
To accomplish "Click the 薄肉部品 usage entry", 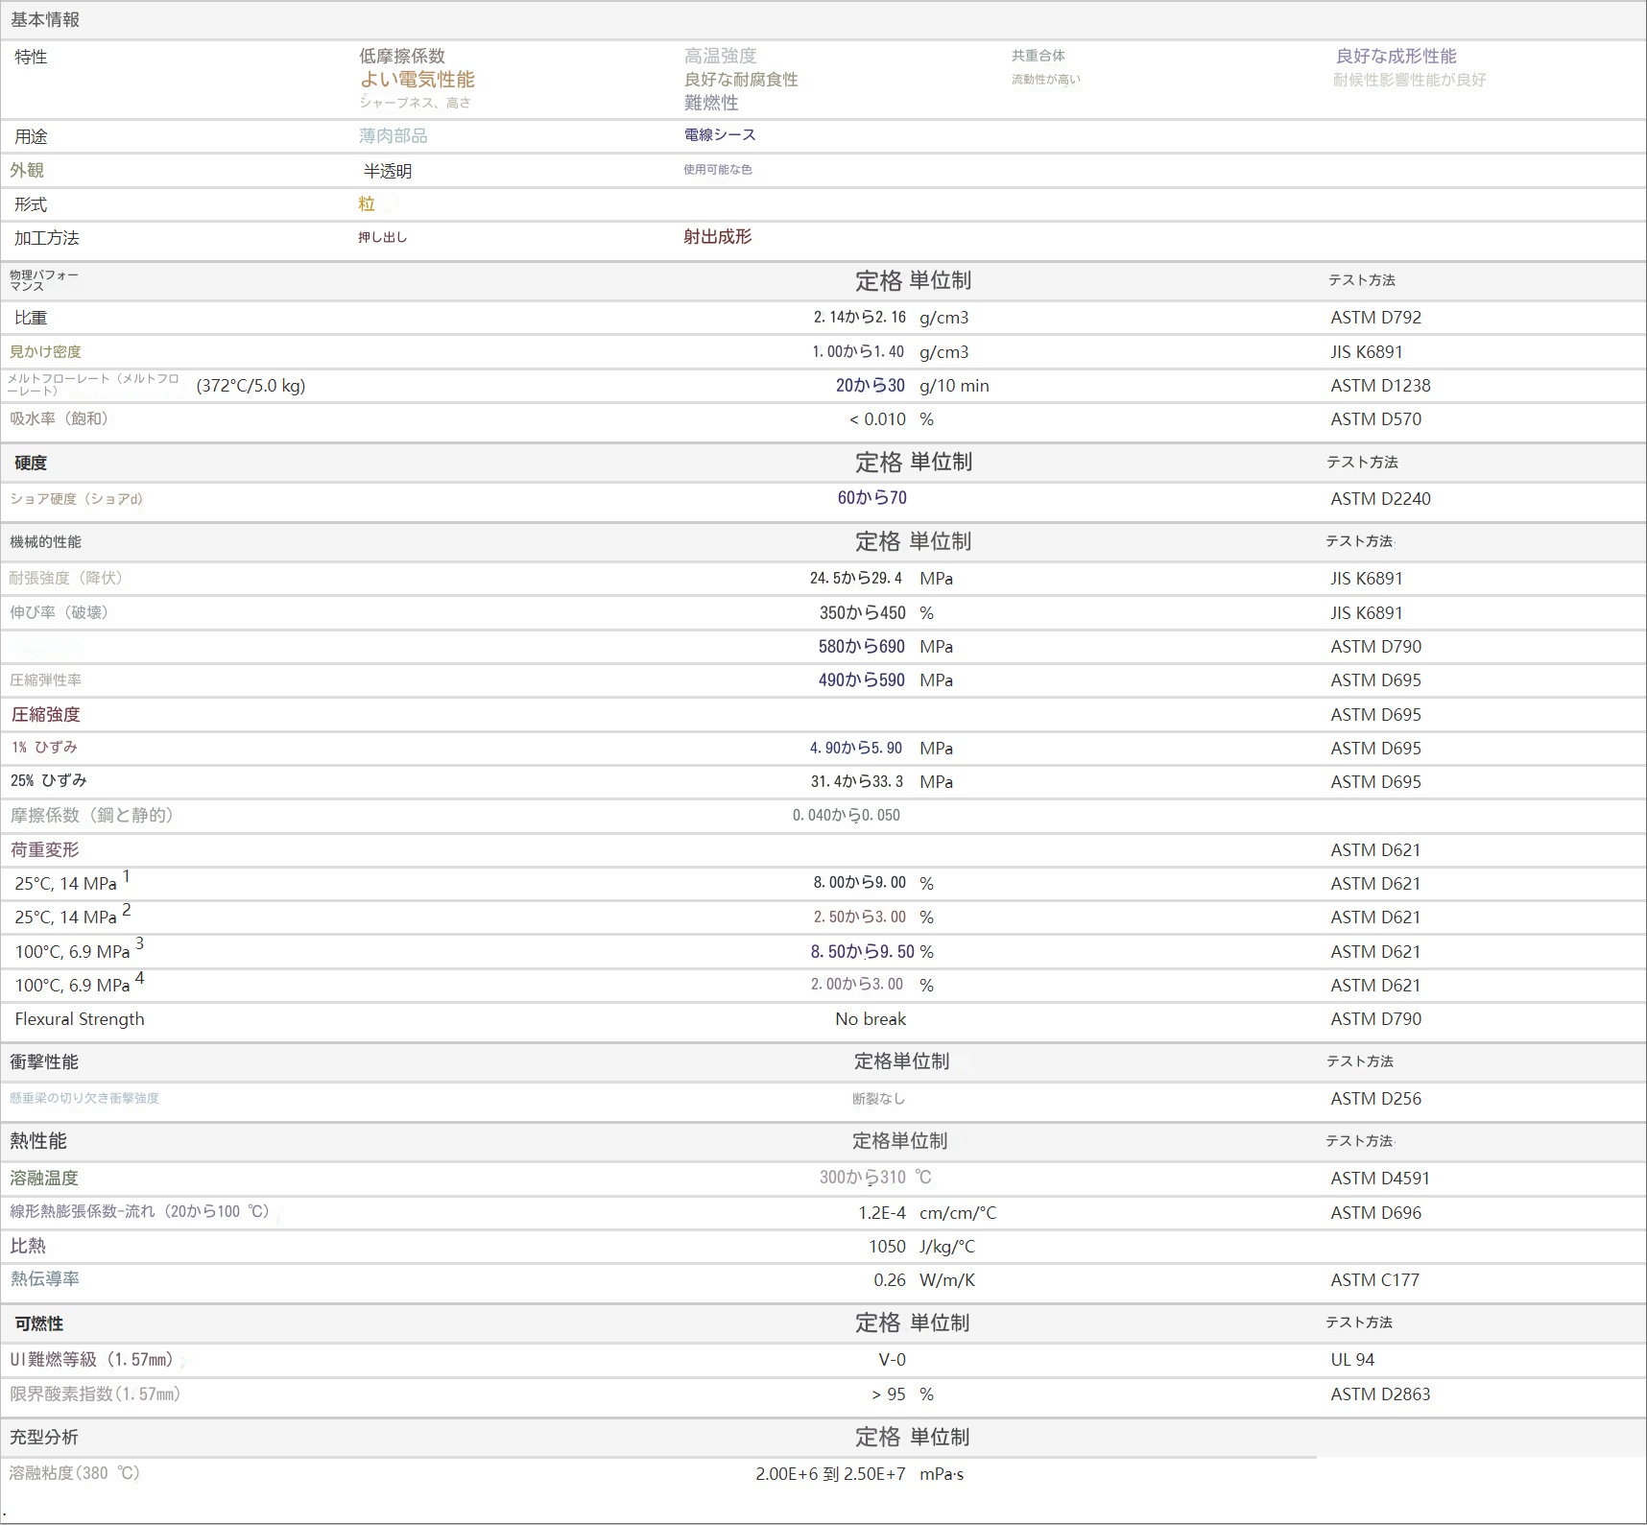I will [x=394, y=136].
